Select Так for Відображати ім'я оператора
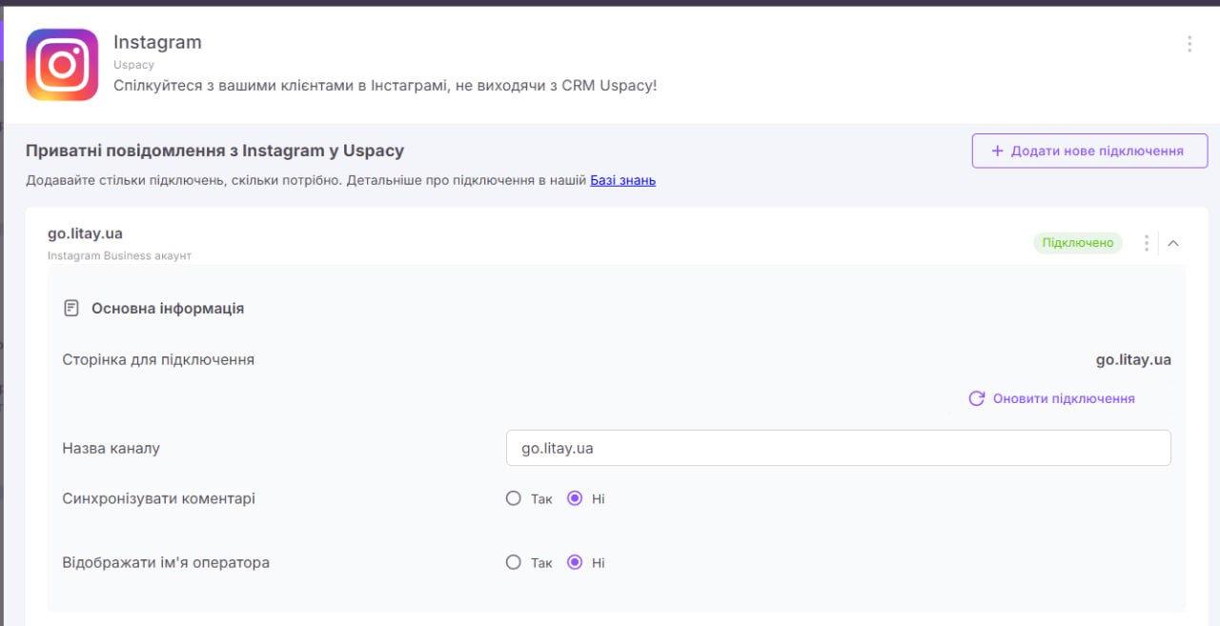The image size is (1220, 626). click(514, 562)
